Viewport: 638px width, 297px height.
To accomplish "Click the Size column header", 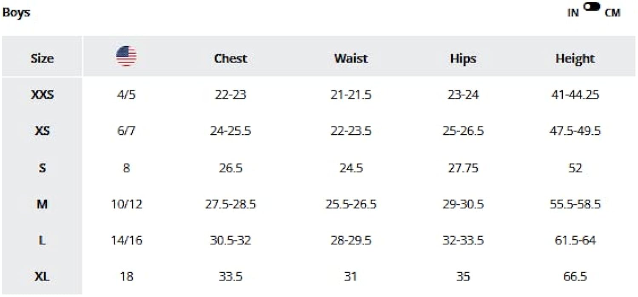I will [x=42, y=58].
